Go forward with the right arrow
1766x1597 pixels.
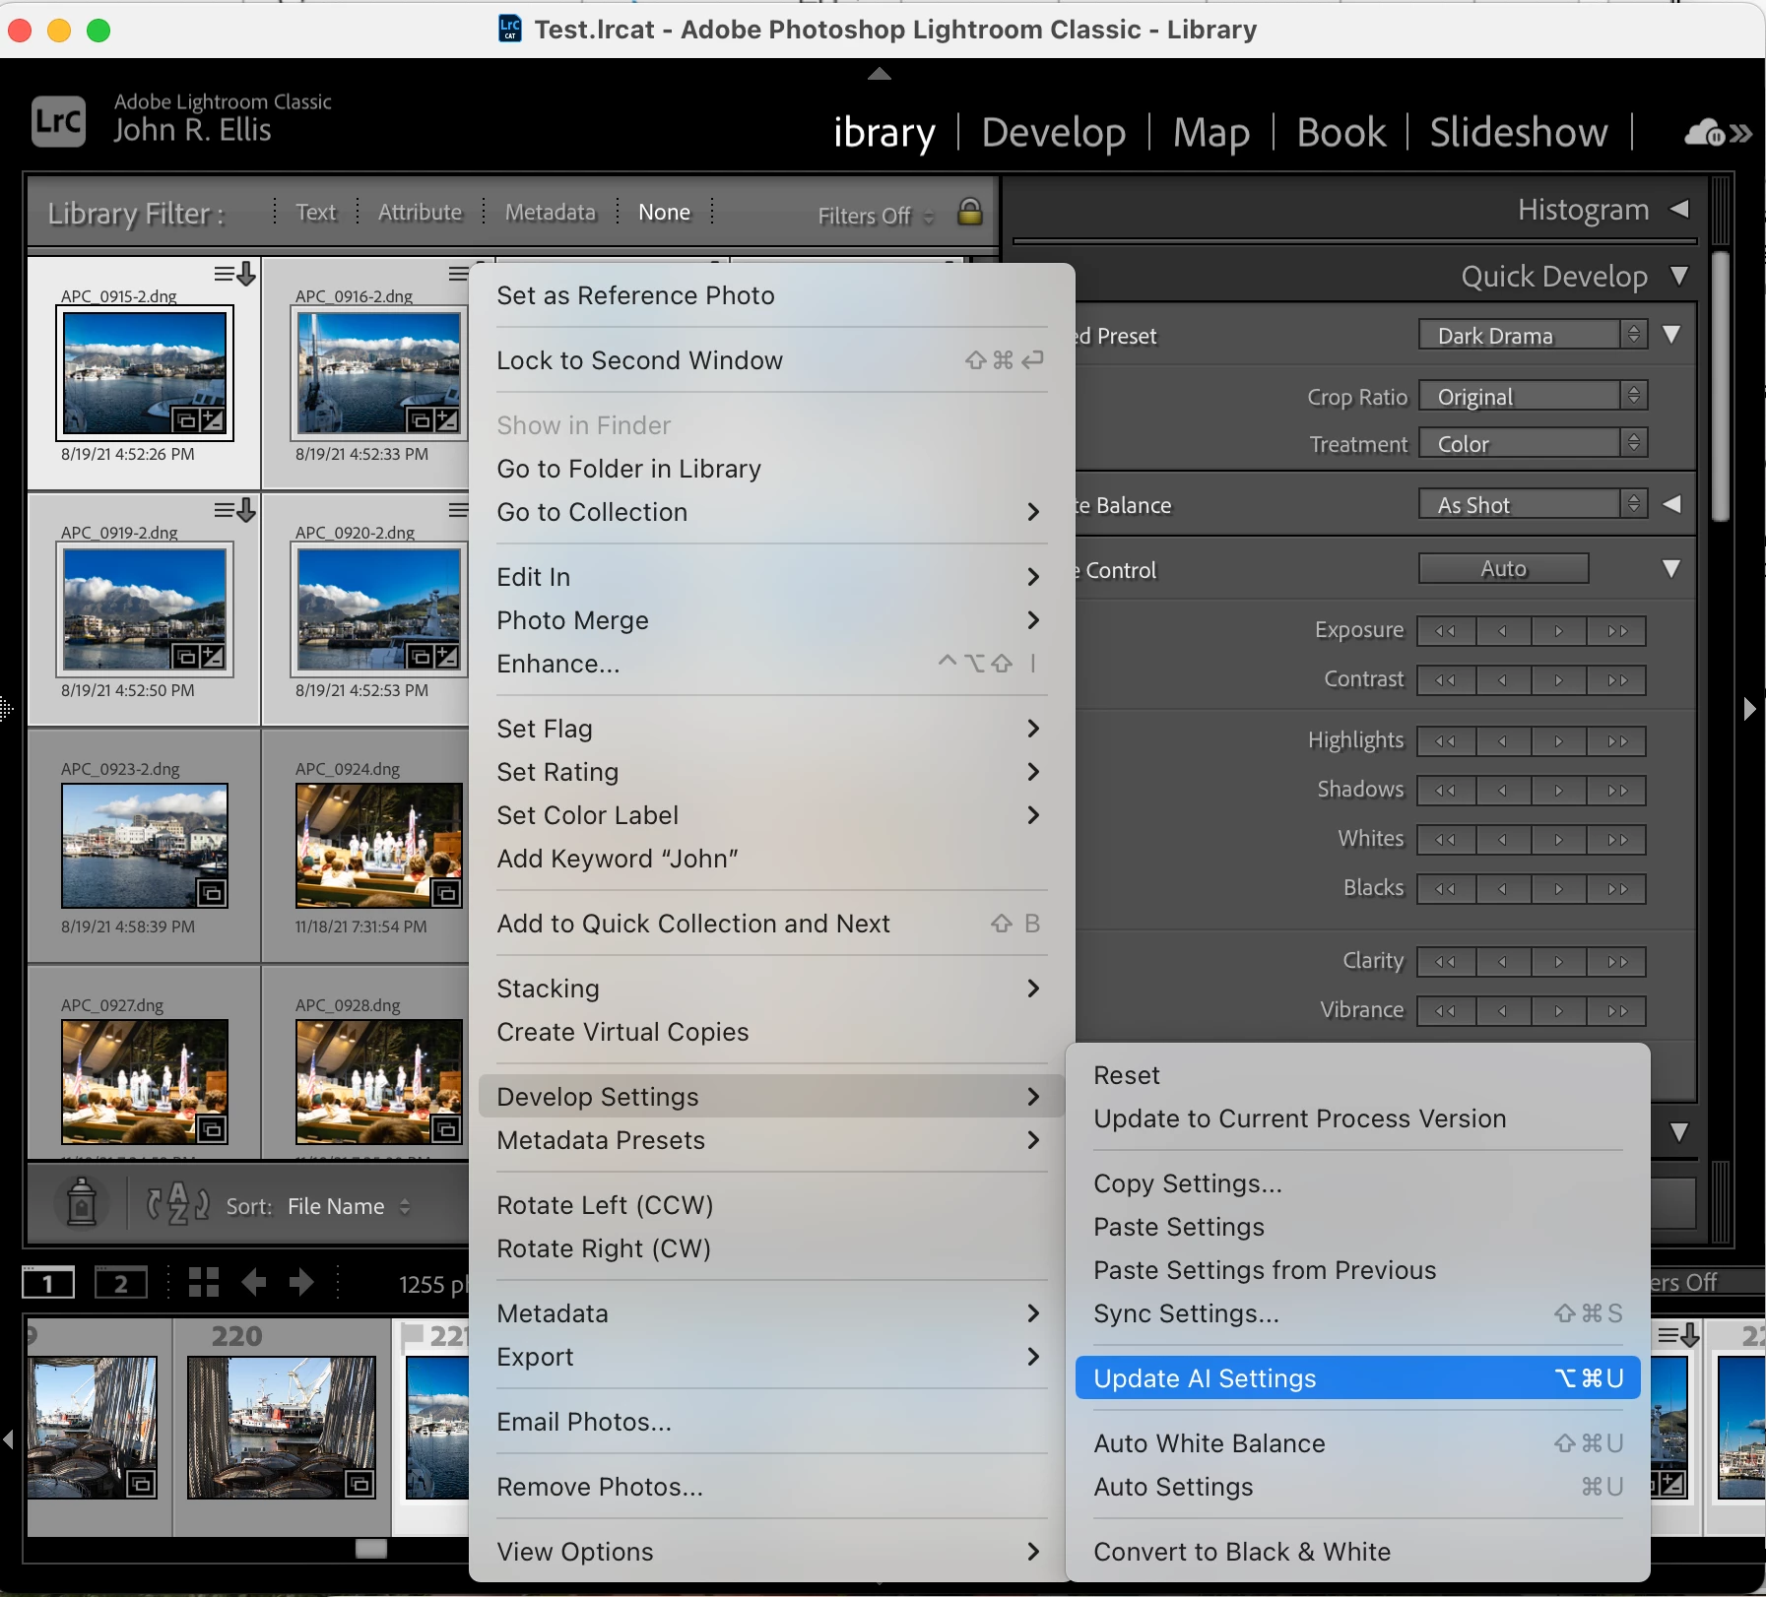point(301,1282)
